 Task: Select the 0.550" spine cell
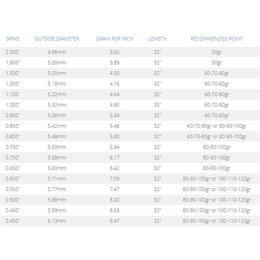(13, 189)
